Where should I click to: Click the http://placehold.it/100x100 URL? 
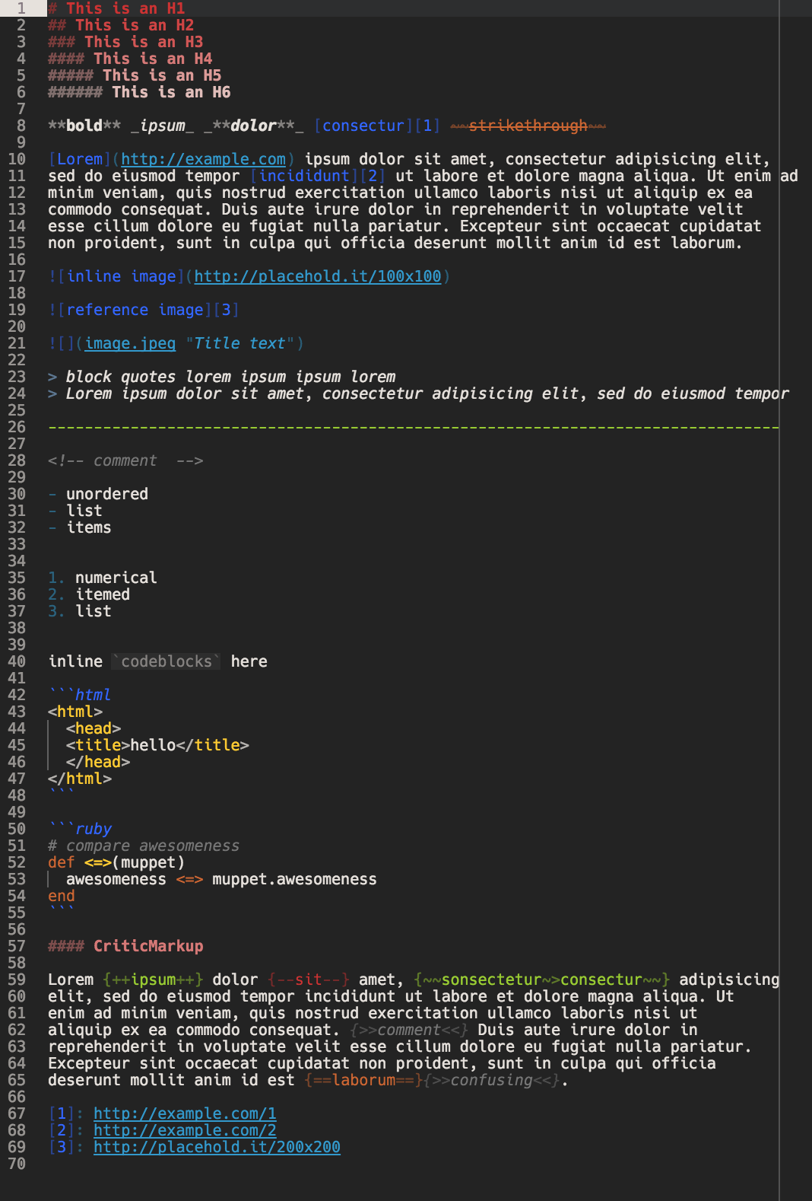tap(318, 276)
